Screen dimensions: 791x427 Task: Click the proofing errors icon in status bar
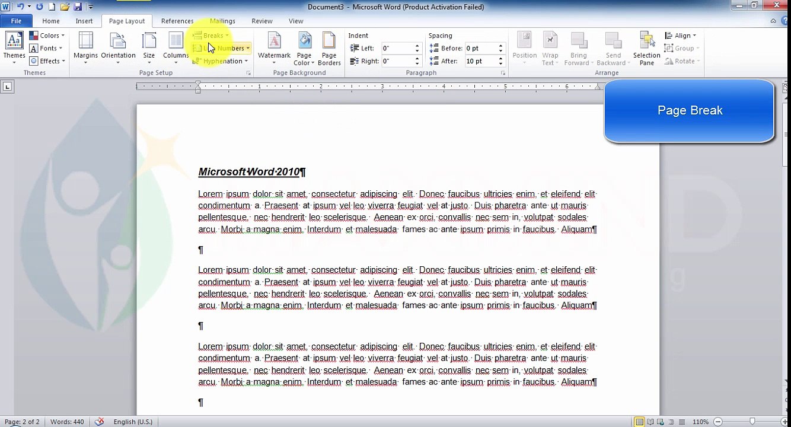point(100,422)
